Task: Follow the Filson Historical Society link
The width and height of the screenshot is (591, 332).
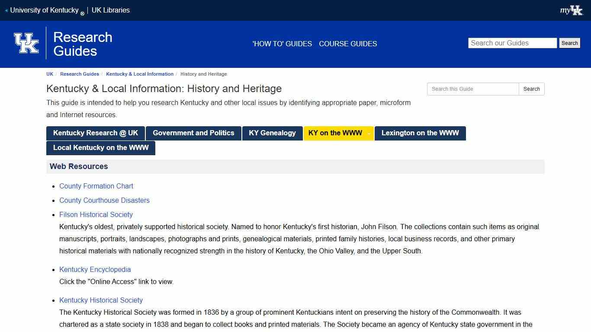Action: point(96,214)
